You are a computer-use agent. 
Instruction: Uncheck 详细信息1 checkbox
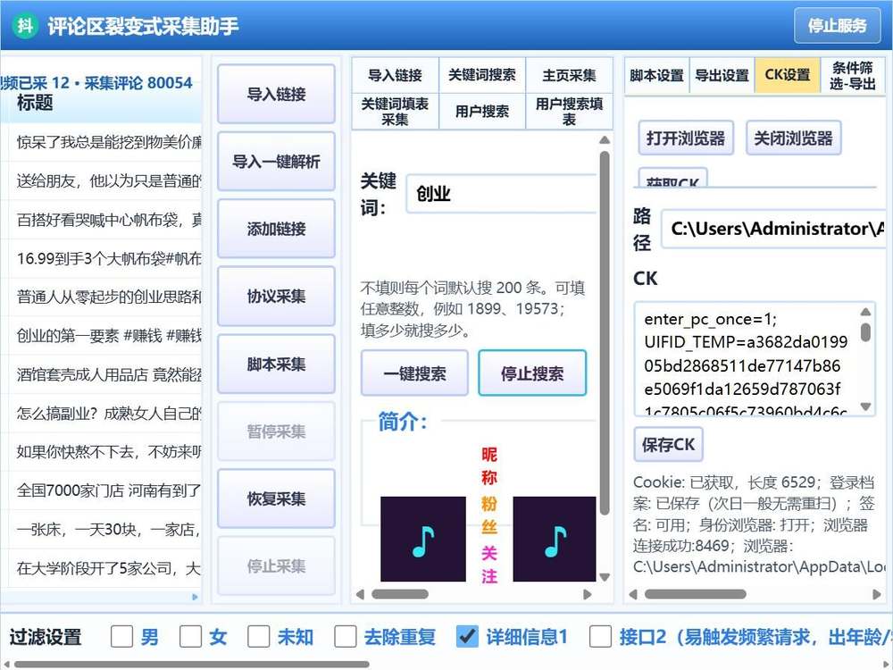(x=467, y=636)
